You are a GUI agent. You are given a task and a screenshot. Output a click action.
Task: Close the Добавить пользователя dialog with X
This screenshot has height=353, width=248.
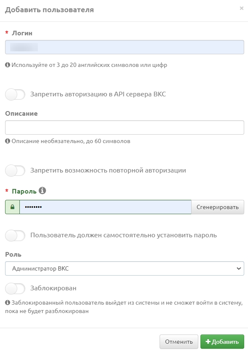(241, 8)
